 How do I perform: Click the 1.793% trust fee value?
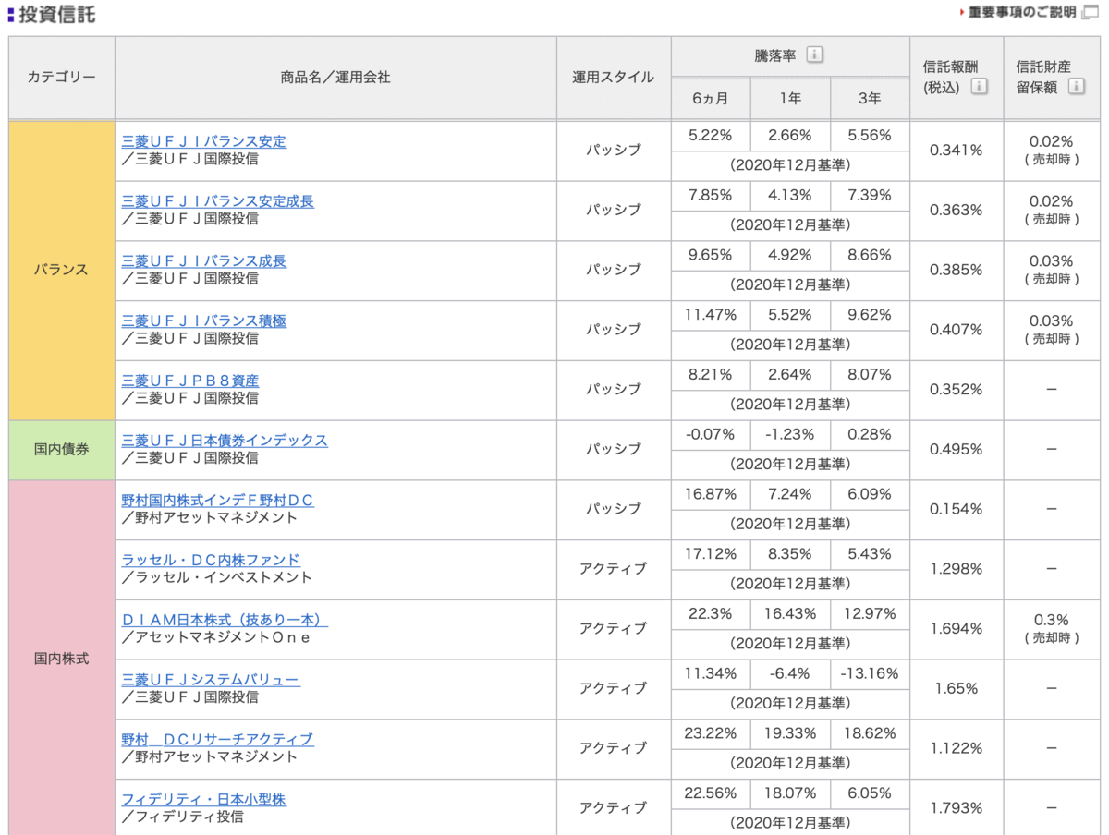[957, 808]
